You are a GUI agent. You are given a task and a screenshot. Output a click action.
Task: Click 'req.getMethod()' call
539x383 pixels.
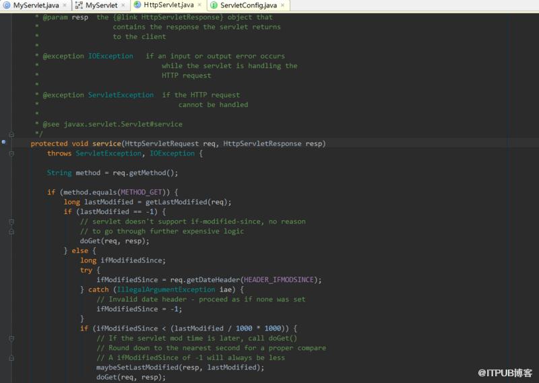(144, 173)
